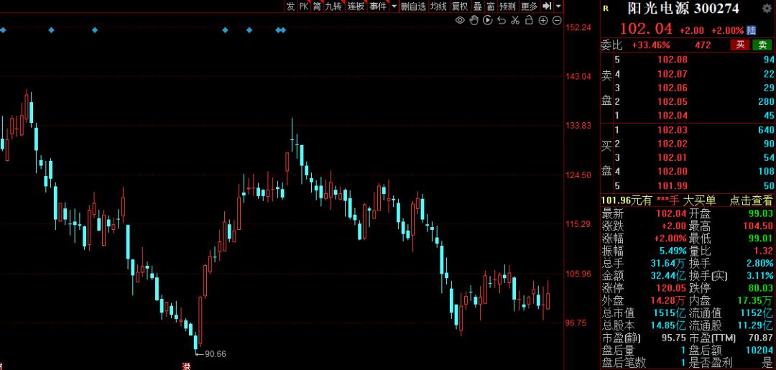This screenshot has width=776, height=370.
Task: Click the R badge beside stock name
Action: coord(606,8)
